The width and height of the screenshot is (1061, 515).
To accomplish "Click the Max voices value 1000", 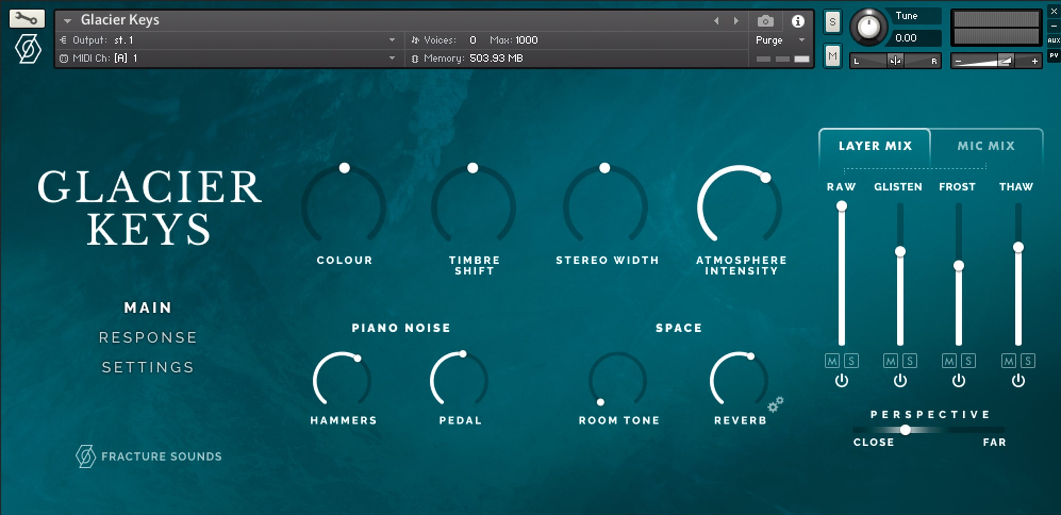I will point(526,40).
